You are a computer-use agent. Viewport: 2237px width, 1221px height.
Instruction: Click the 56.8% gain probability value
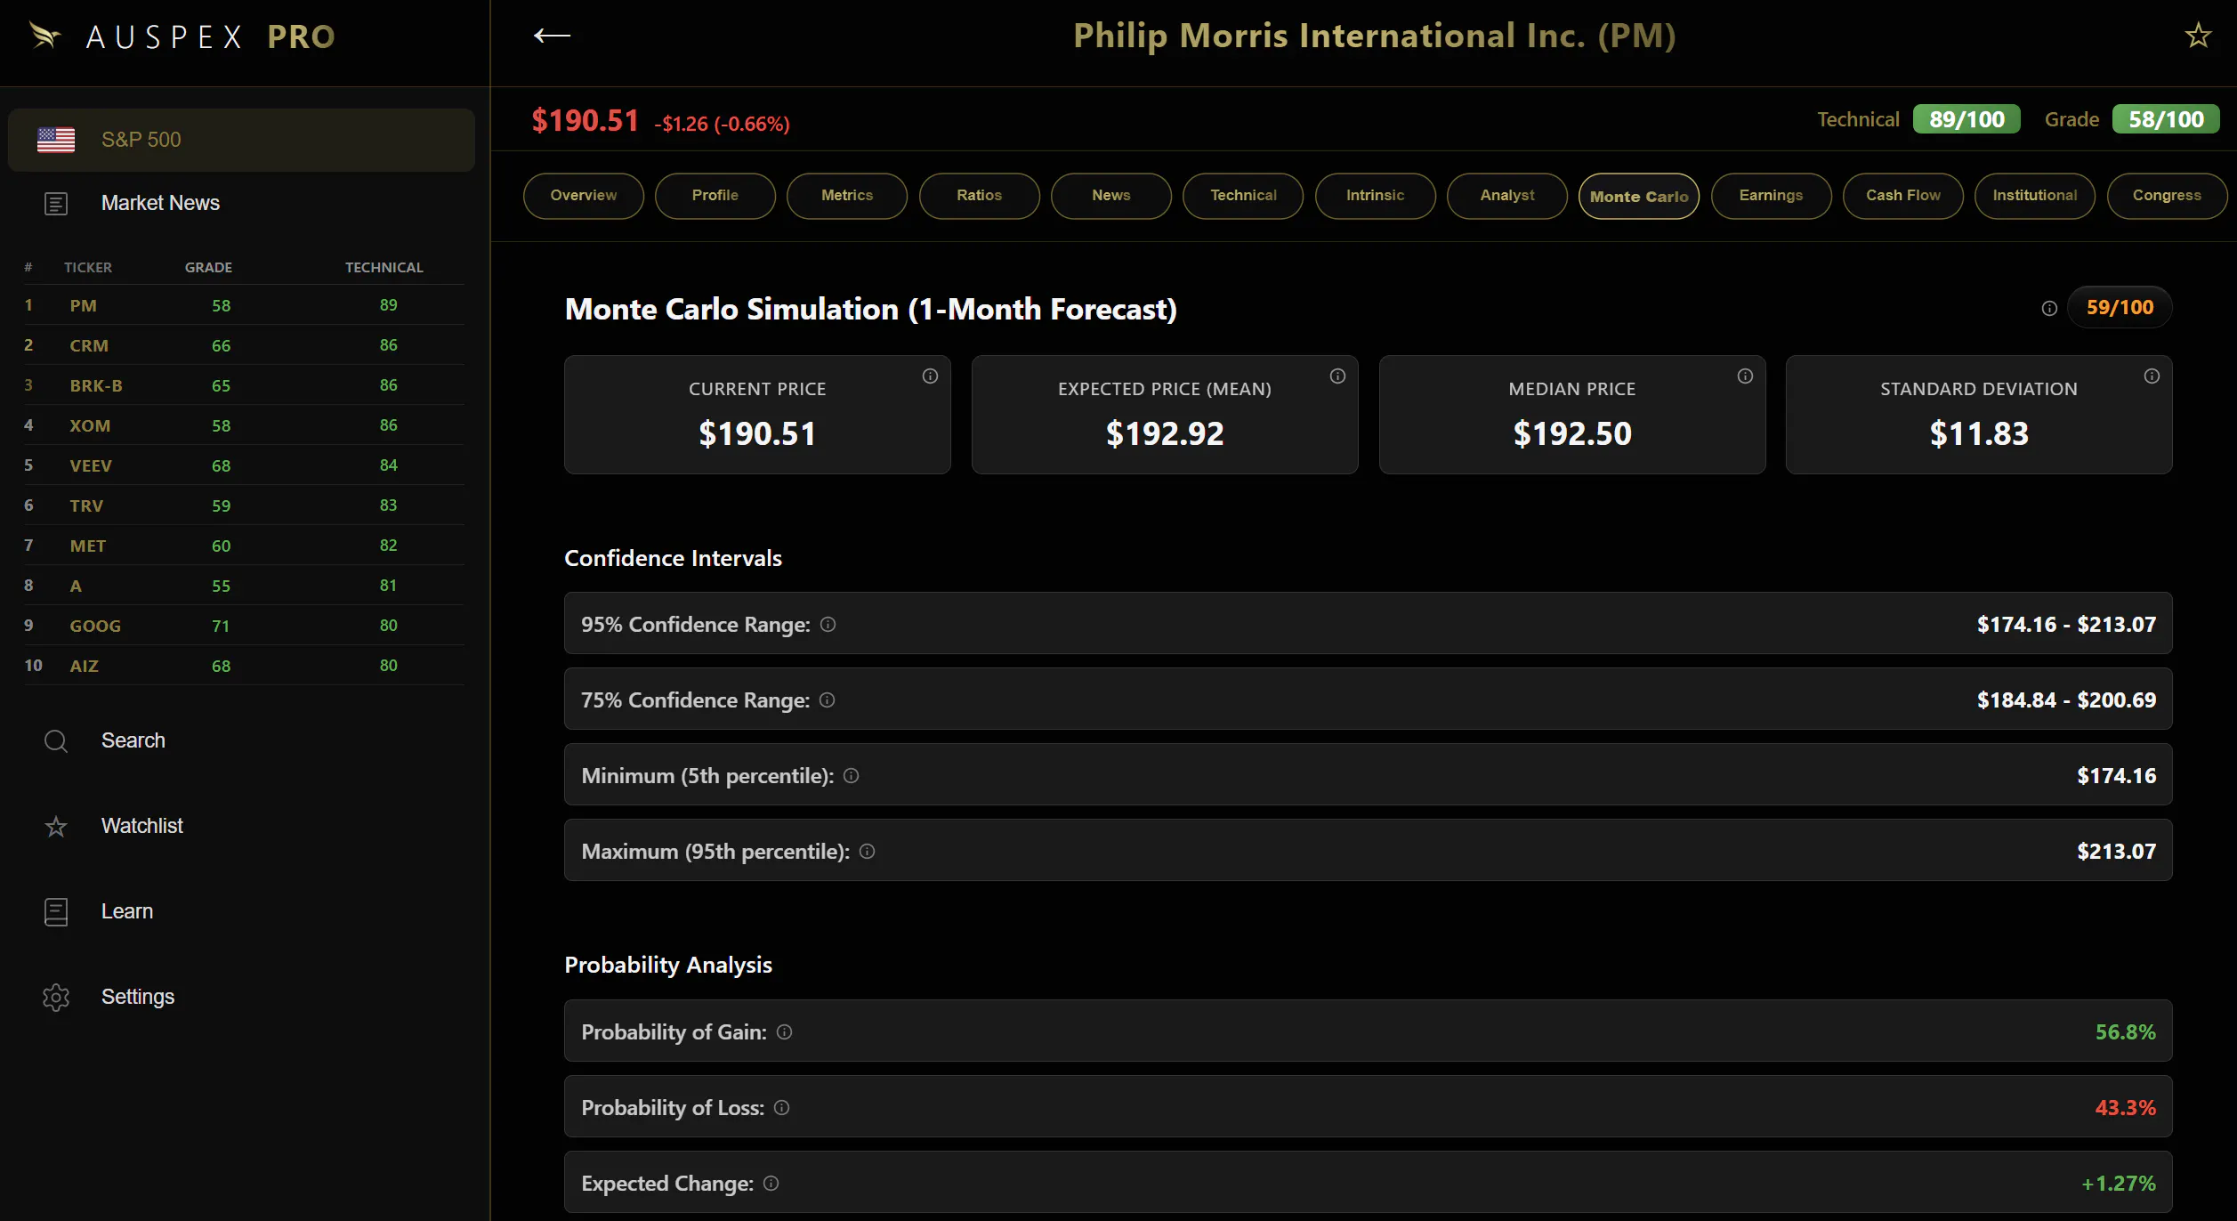tap(2125, 1032)
